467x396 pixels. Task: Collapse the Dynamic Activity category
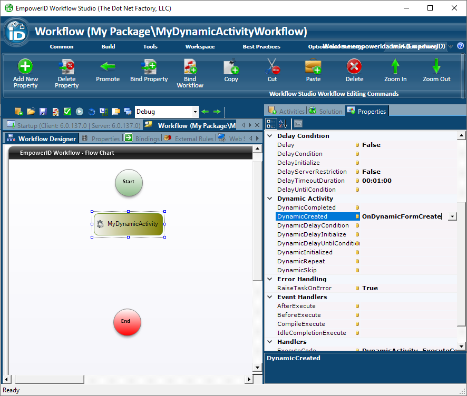point(270,199)
